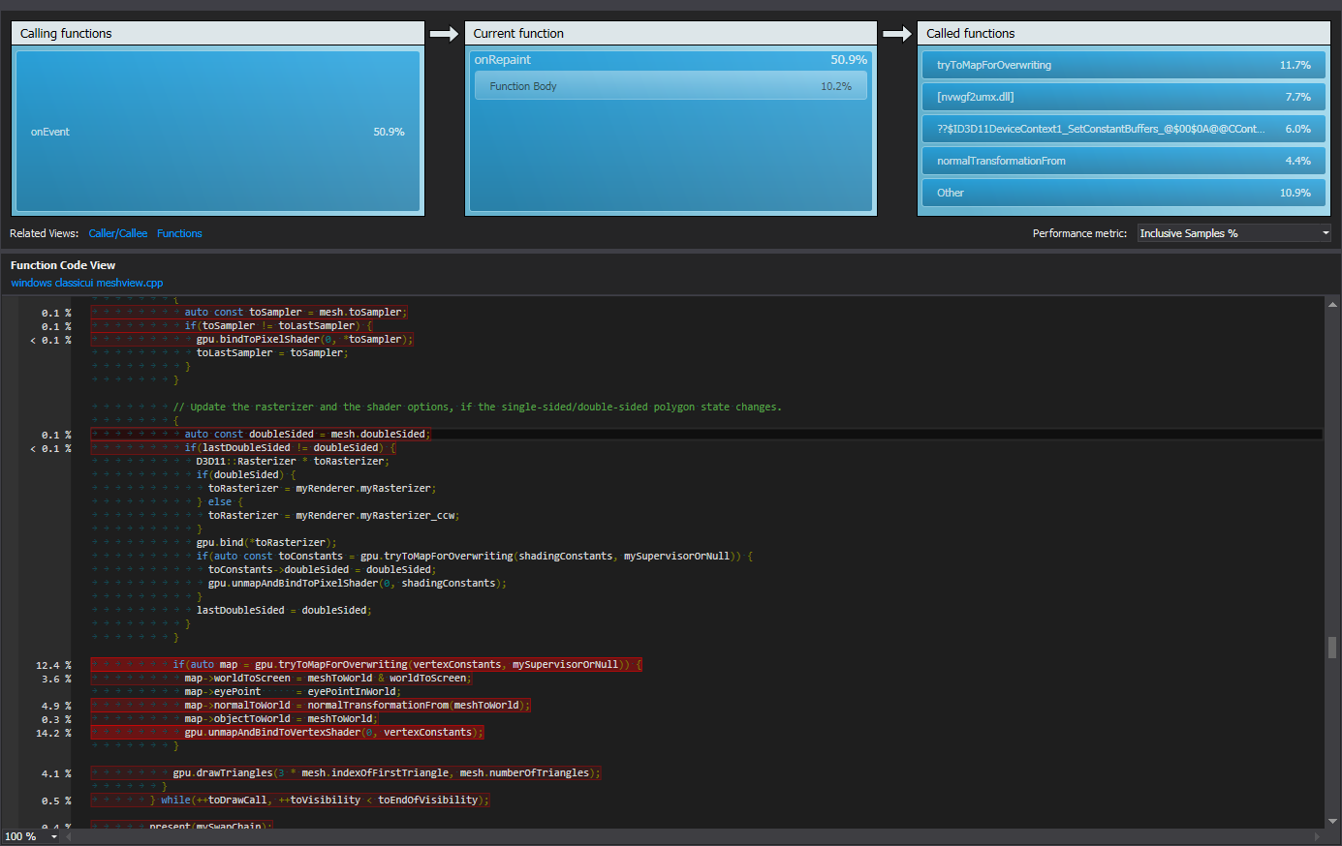Click the Caller/Callee related view link
This screenshot has height=846, width=1342.
tap(118, 233)
